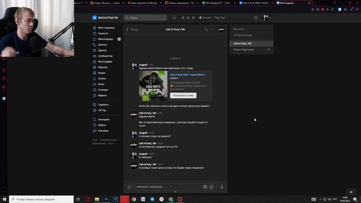
Task: Skip to next track in VK header
Action: pyautogui.click(x=193, y=17)
